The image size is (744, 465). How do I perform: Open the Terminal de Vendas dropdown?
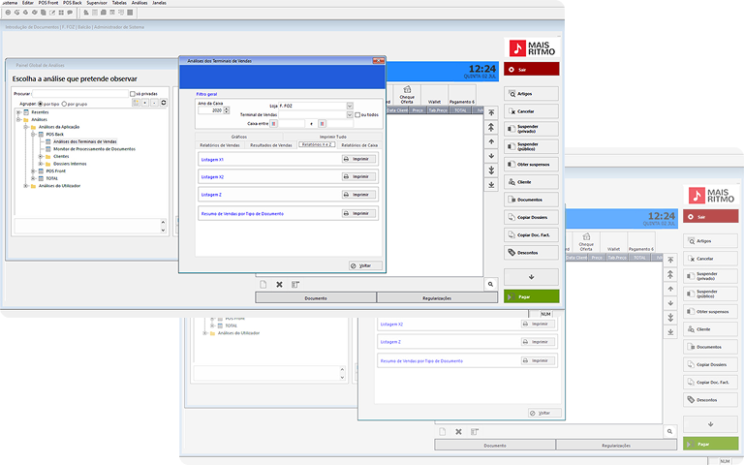pos(349,114)
